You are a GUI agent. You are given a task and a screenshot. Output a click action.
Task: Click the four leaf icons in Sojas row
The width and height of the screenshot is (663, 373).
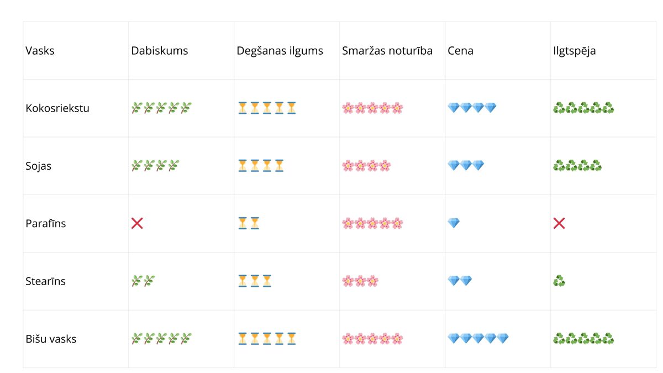[x=155, y=166]
